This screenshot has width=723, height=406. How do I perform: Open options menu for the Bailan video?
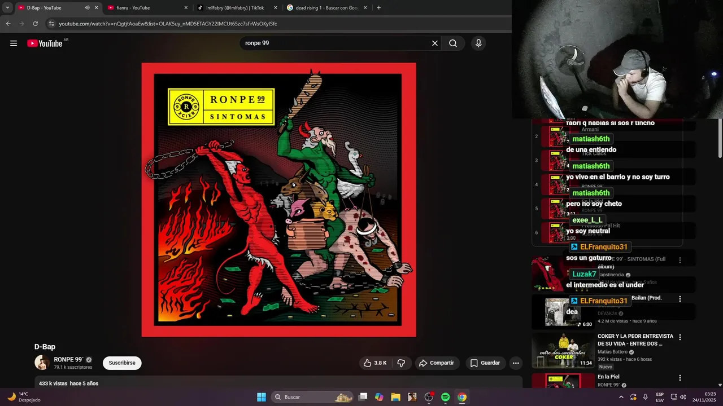pyautogui.click(x=680, y=298)
